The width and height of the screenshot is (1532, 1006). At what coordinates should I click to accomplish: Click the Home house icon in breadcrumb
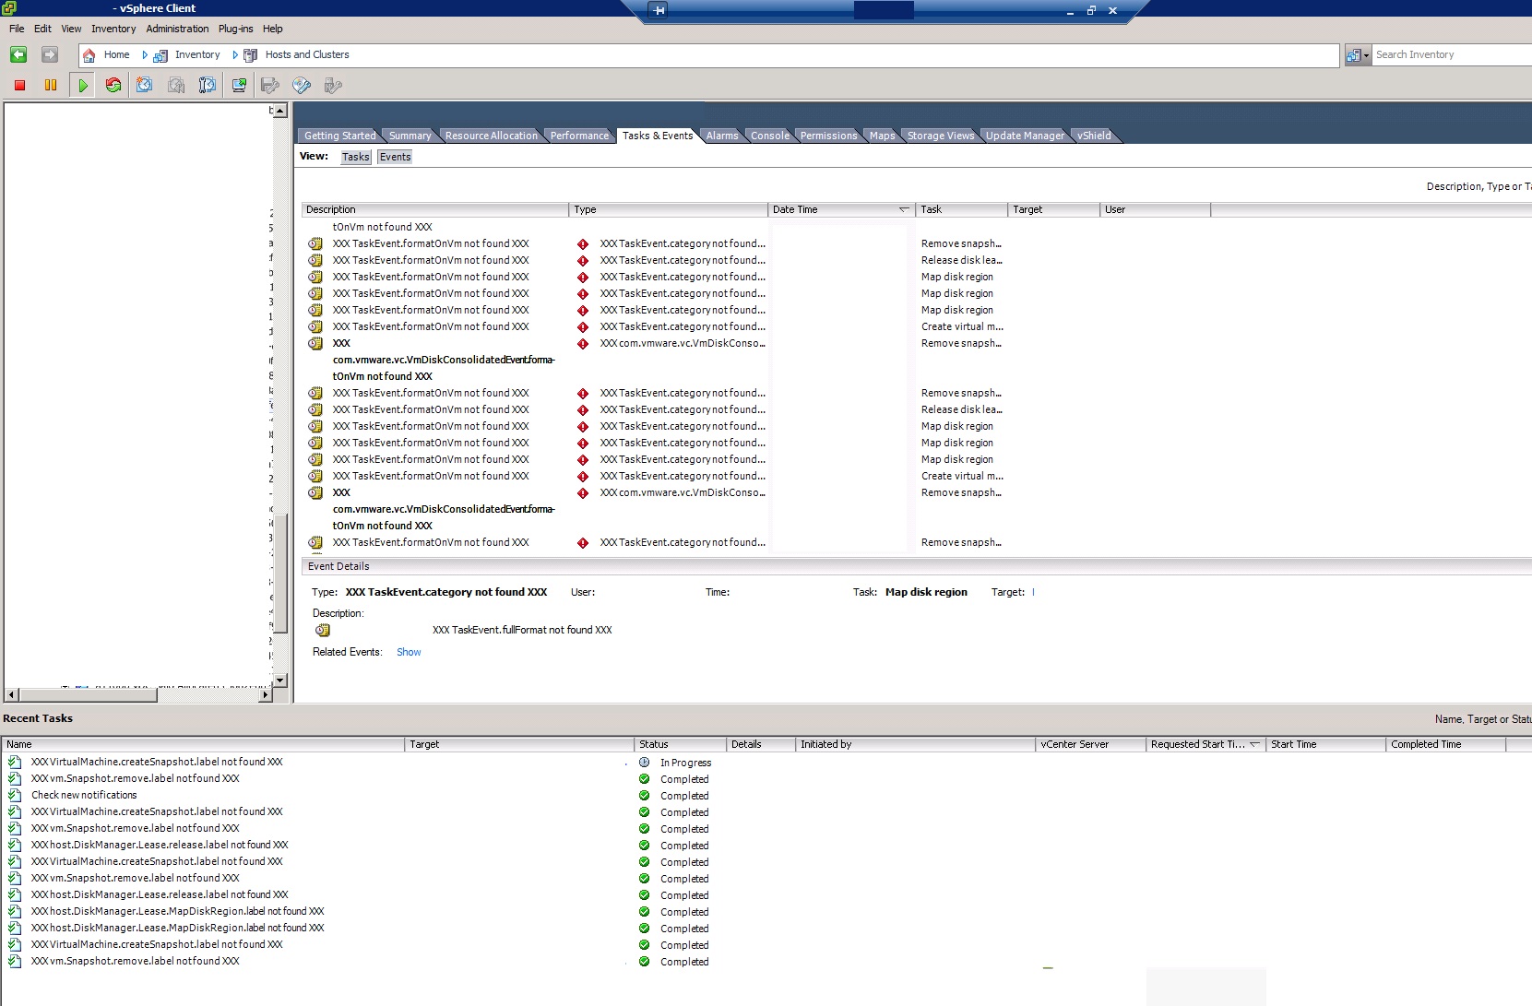pos(89,55)
